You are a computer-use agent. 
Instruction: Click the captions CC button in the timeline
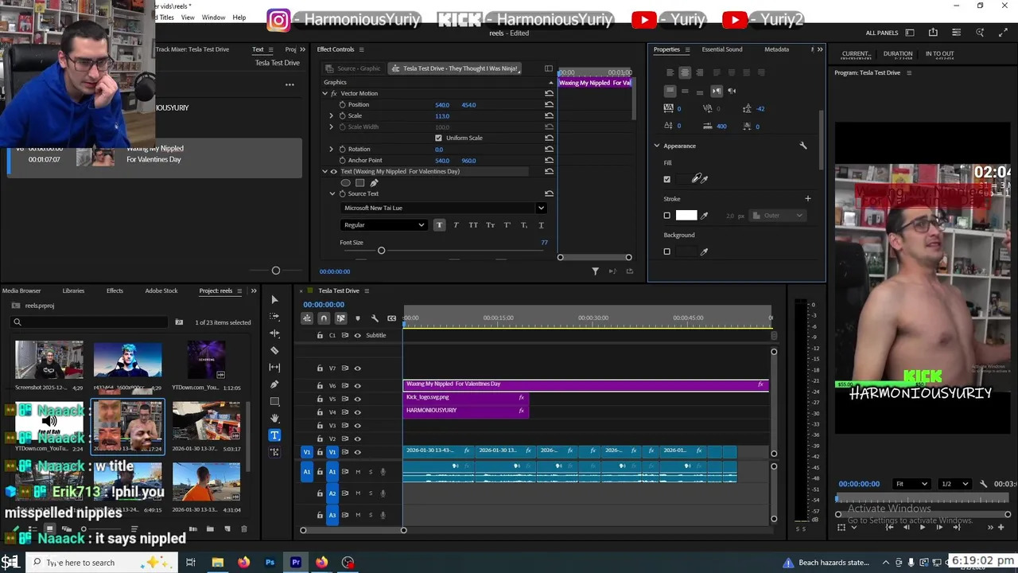(x=391, y=318)
